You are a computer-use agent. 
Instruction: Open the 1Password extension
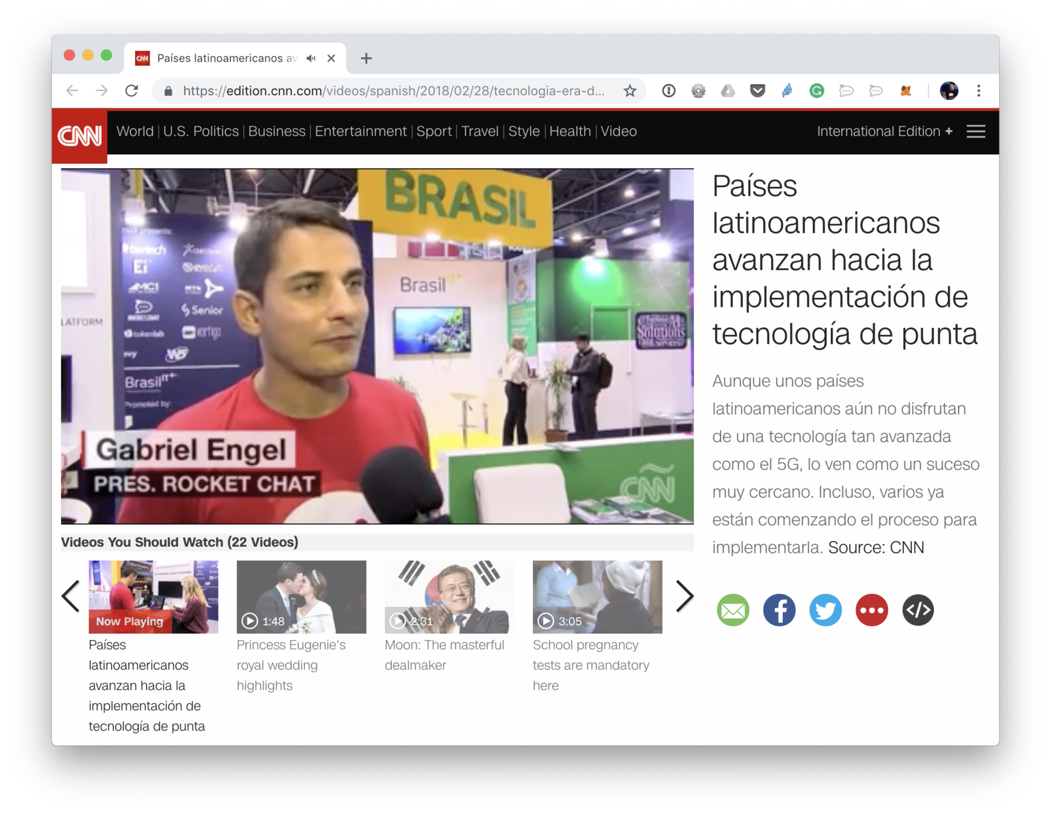668,91
